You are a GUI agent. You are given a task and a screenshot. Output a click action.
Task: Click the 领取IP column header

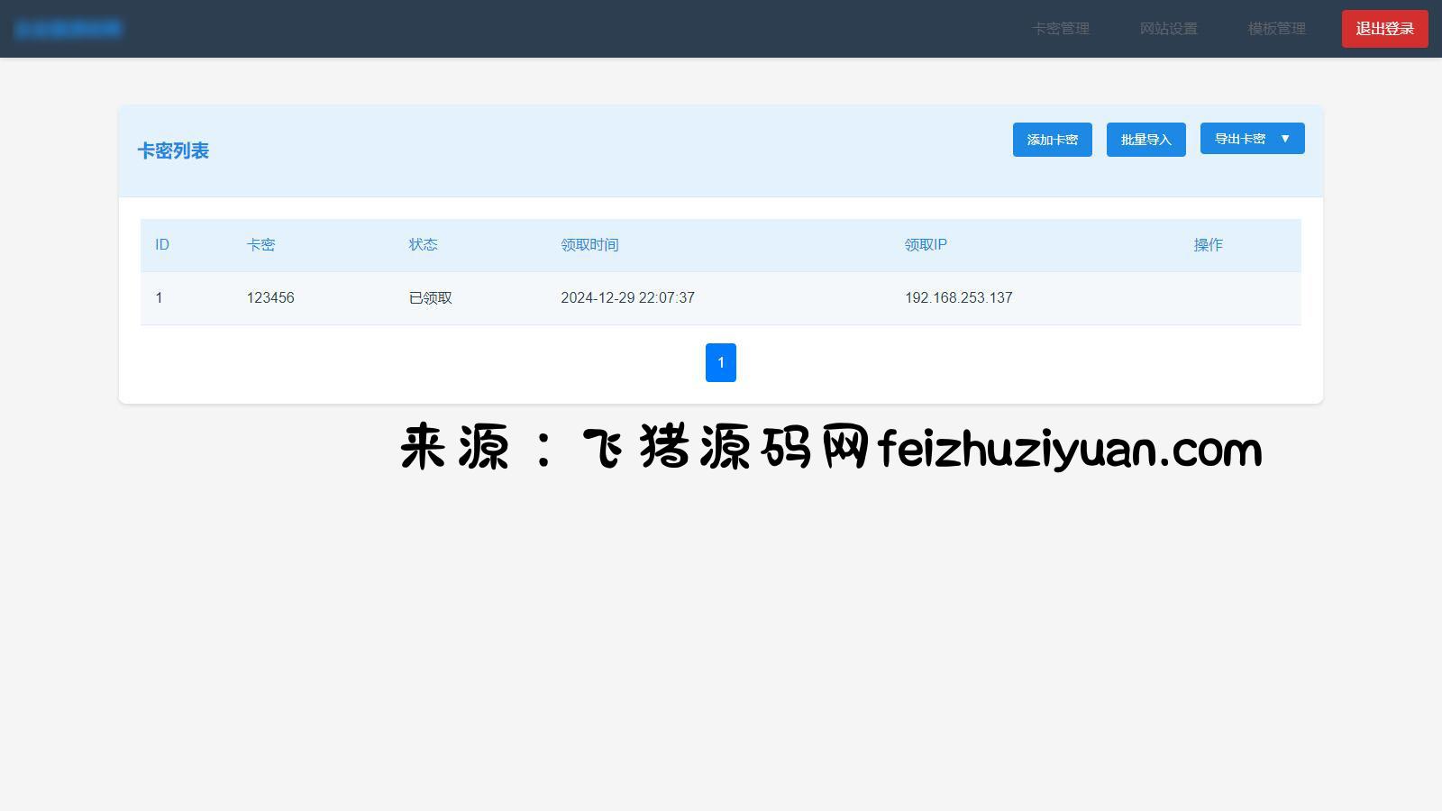pos(926,245)
